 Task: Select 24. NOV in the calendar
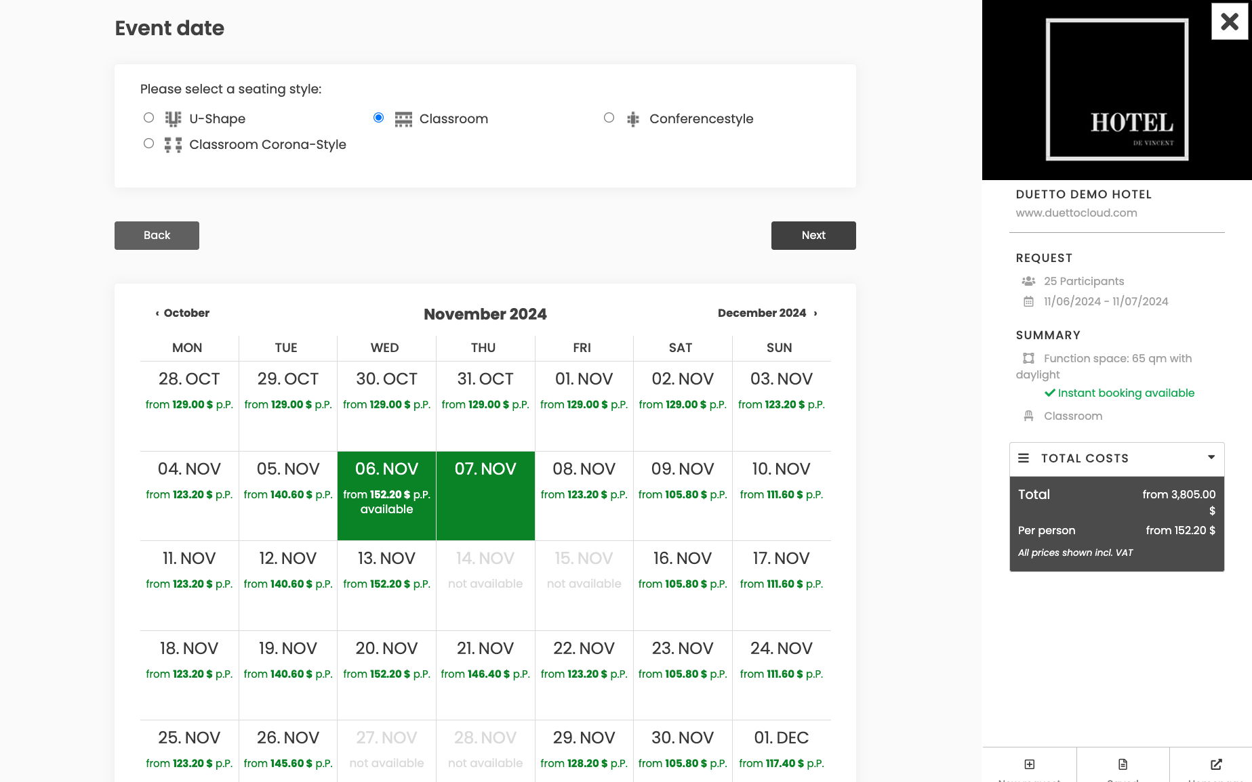point(781,675)
